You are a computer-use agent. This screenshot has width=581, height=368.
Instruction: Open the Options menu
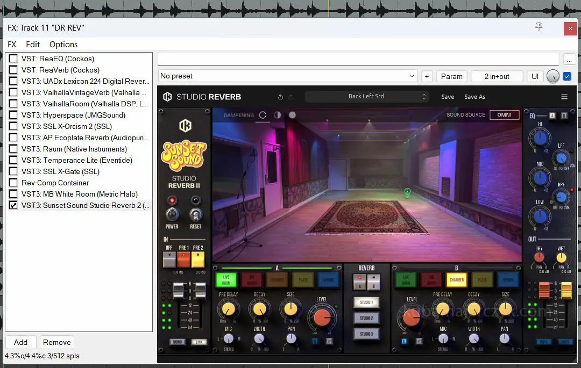63,45
